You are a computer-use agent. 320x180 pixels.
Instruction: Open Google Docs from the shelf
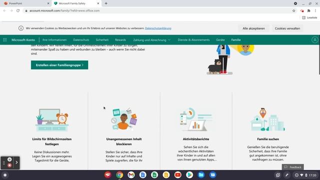click(143, 175)
